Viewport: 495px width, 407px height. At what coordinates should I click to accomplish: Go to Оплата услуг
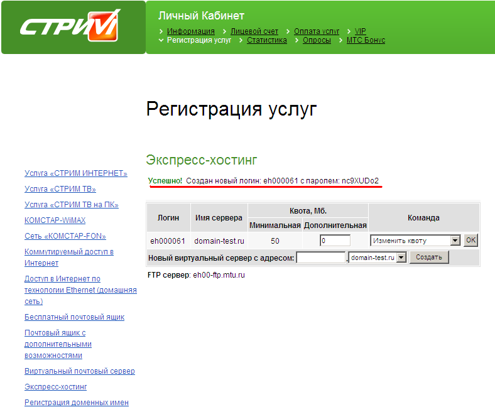[317, 31]
